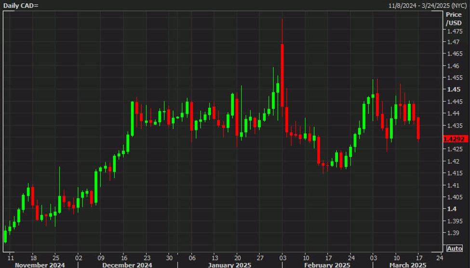
Task: Click the 11 date tick in November
Action: tap(10, 257)
